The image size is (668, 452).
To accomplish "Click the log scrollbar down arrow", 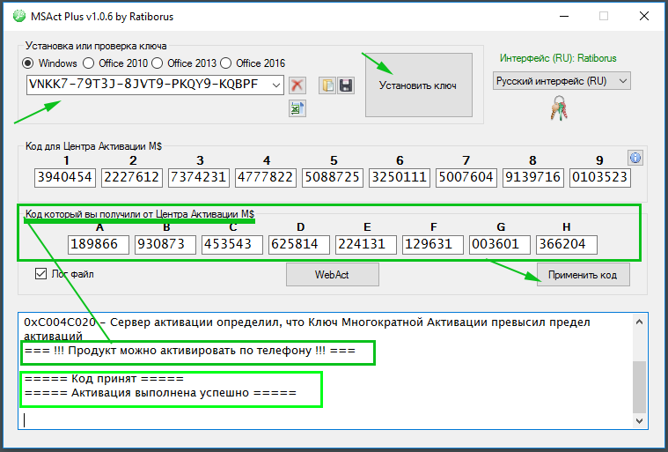I will tap(640, 421).
